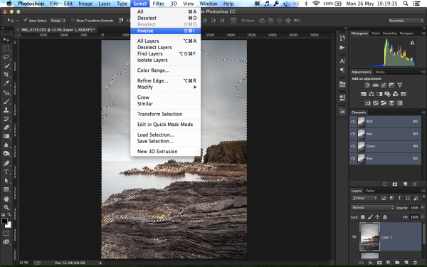Set the foreground color swatch
The height and width of the screenshot is (267, 427).
click(4, 221)
